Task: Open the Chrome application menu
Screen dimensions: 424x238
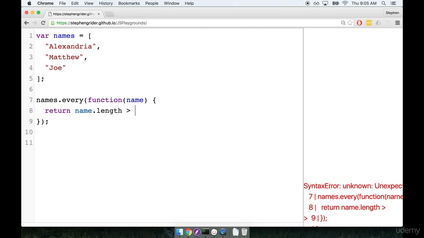Action: pos(45,3)
